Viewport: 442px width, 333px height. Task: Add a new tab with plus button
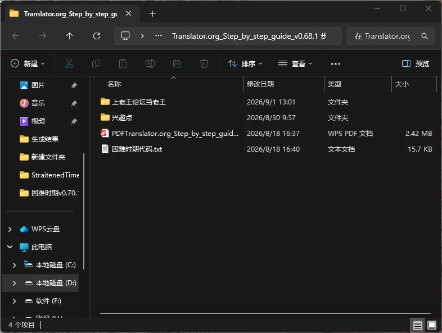click(x=152, y=14)
